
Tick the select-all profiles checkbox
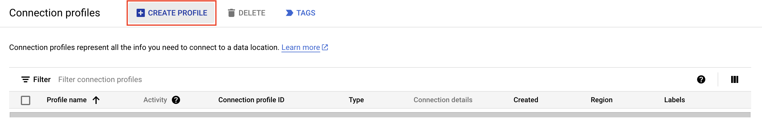point(26,100)
